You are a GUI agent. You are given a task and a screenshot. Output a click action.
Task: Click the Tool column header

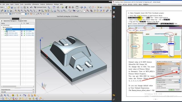point(30,23)
